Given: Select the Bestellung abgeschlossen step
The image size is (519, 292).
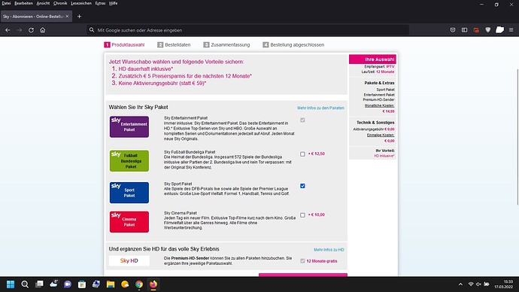Looking at the screenshot, I should (293, 44).
